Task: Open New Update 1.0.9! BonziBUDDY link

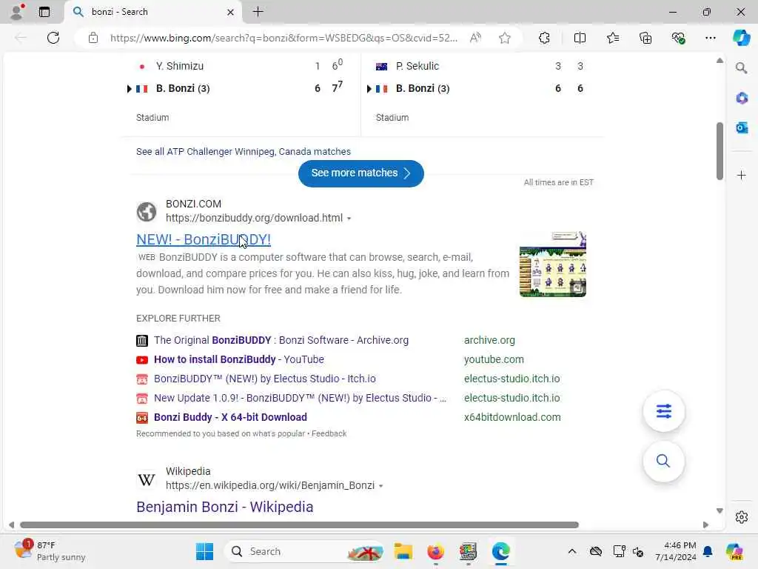Action: click(x=300, y=398)
